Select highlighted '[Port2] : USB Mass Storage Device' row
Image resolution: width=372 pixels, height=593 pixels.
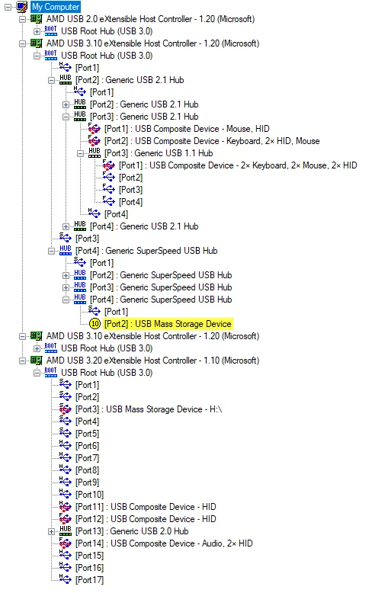pos(168,324)
